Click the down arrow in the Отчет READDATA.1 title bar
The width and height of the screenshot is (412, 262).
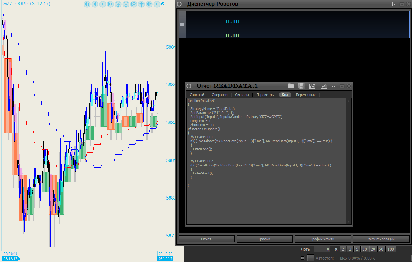333,86
